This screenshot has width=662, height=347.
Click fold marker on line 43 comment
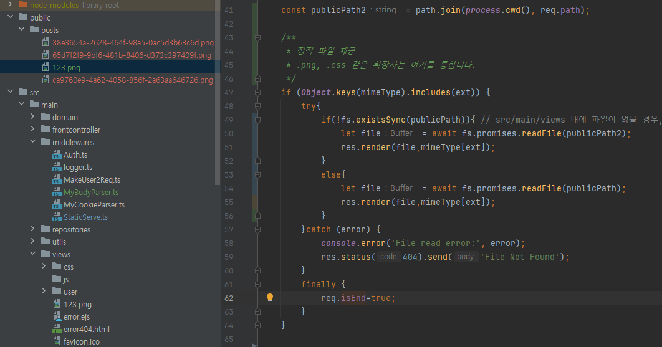point(257,37)
